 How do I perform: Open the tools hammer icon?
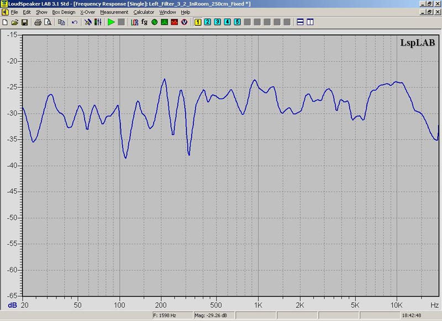click(88, 22)
